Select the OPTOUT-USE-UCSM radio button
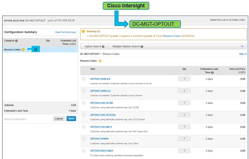249x159 pixels. tap(84, 103)
